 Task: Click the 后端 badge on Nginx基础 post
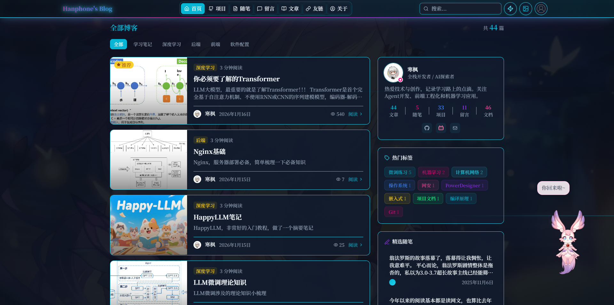(201, 140)
